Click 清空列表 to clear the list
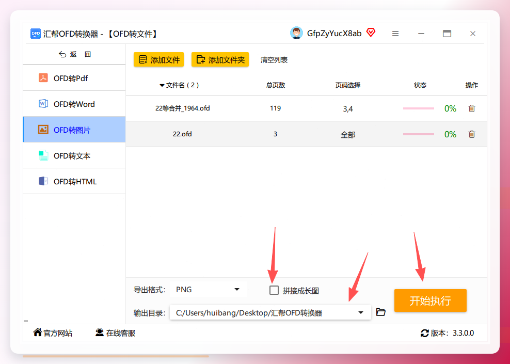 [274, 60]
